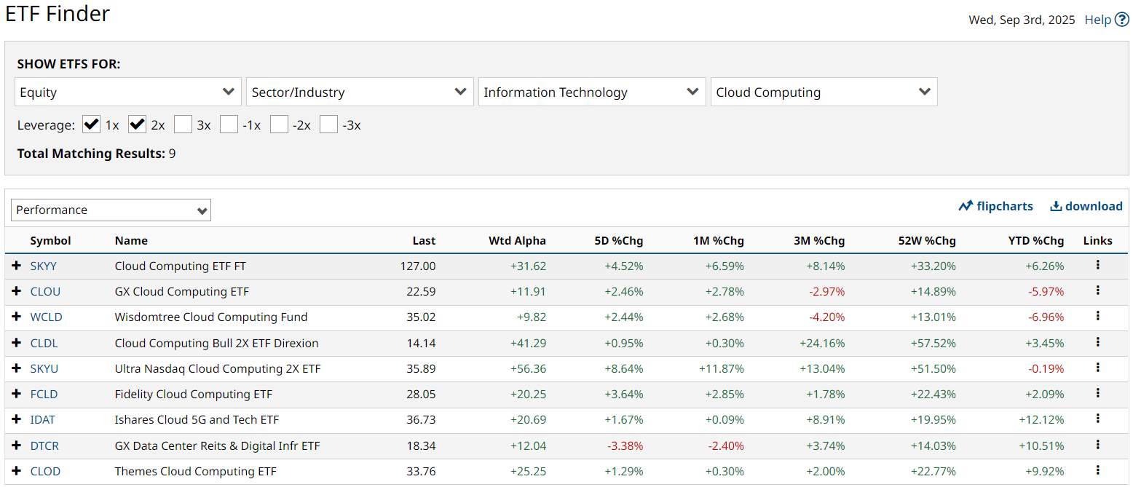Click the +56.36 weighted alpha value
Viewport: 1133px width, 487px height.
[529, 368]
